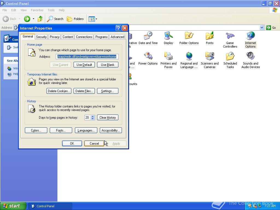
Task: Switch to the Advanced tab
Action: coord(117,37)
